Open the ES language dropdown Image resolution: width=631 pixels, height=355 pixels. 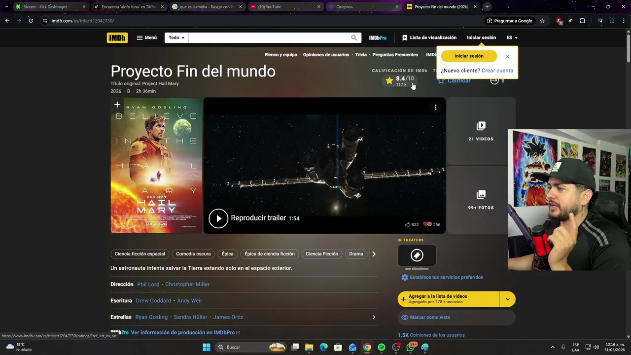[x=512, y=37]
